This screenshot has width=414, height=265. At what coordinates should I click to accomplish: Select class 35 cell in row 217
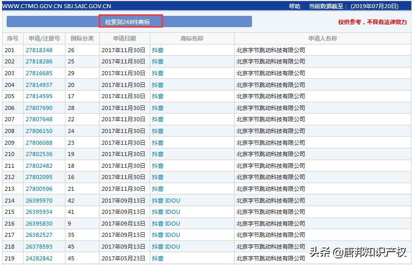point(82,235)
